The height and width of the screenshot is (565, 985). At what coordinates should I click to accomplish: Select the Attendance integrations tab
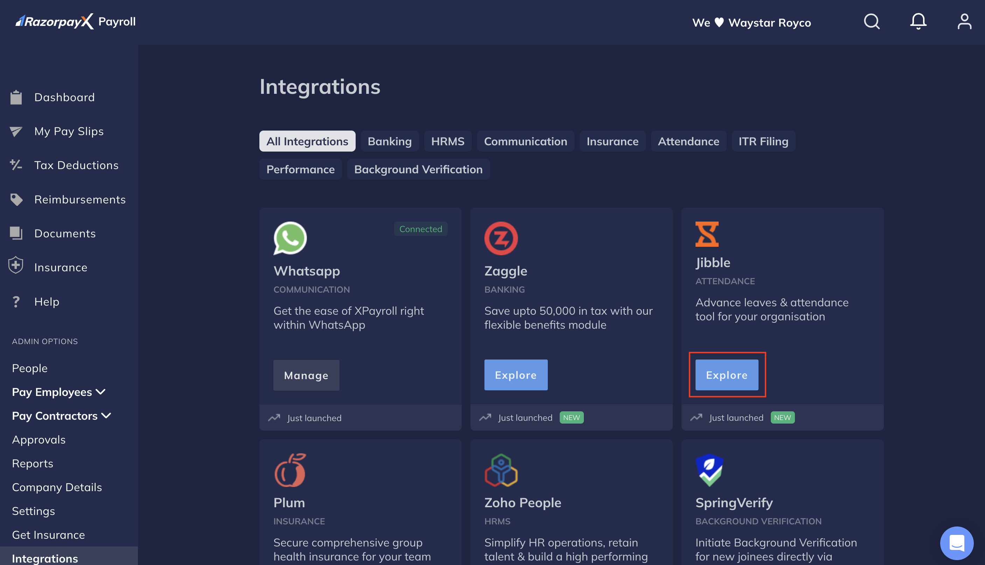click(688, 141)
